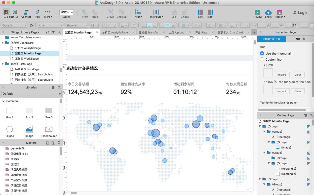Open the Outline sort and filter icon
Screen dimensions: 314x195
(x=305, y=115)
